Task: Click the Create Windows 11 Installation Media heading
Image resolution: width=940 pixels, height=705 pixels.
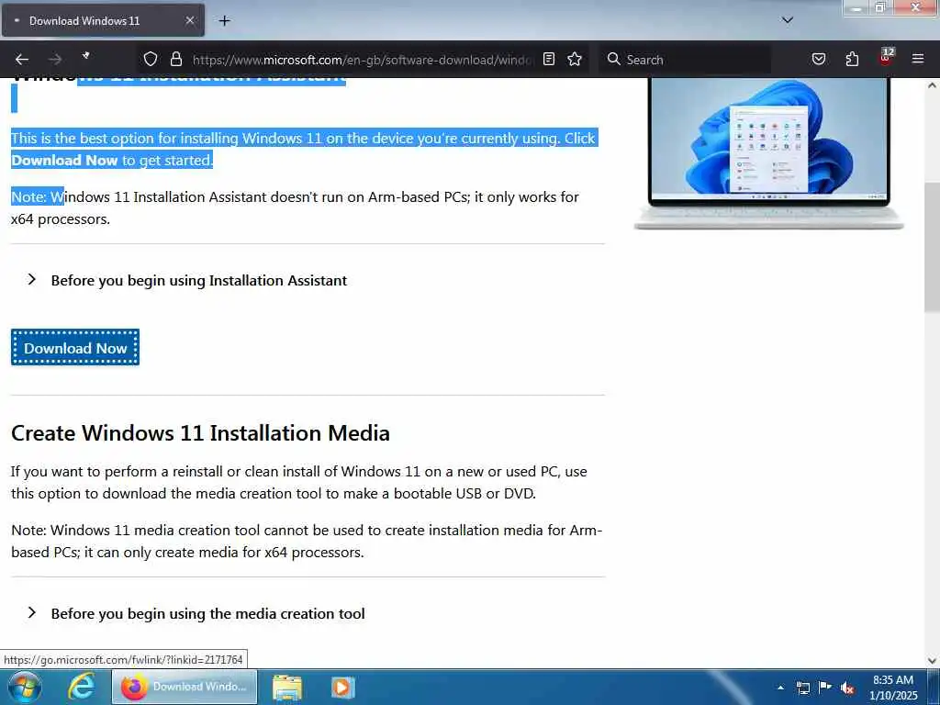Action: [200, 433]
